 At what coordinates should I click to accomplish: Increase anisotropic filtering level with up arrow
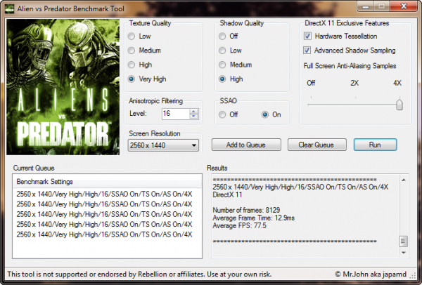[x=193, y=111]
